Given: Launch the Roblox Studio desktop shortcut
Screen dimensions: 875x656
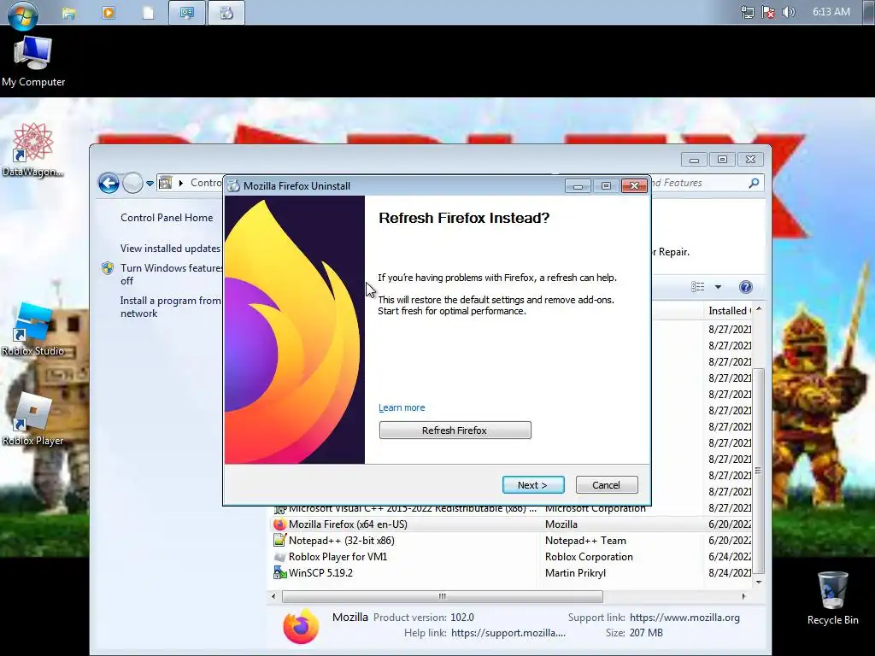Looking at the screenshot, I should pyautogui.click(x=33, y=329).
